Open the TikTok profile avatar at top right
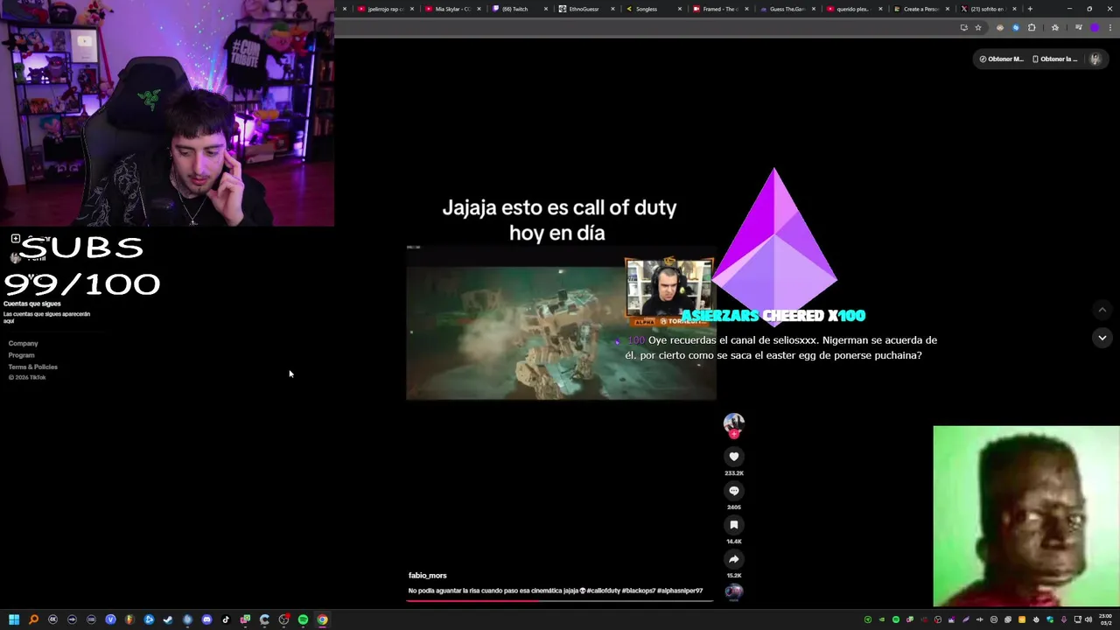This screenshot has height=630, width=1120. pyautogui.click(x=1095, y=59)
